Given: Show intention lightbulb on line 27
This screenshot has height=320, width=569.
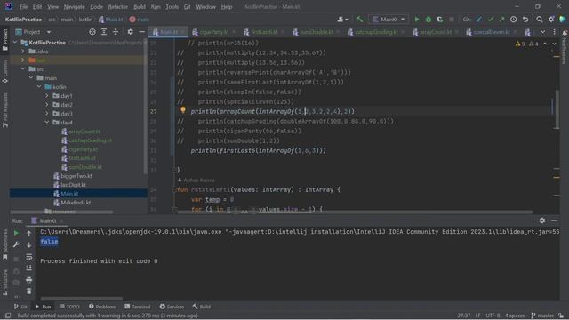Looking at the screenshot, I should (183, 109).
